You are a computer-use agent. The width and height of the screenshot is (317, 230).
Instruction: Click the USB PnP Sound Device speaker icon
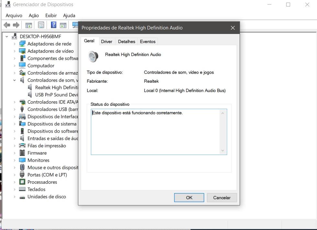point(30,94)
